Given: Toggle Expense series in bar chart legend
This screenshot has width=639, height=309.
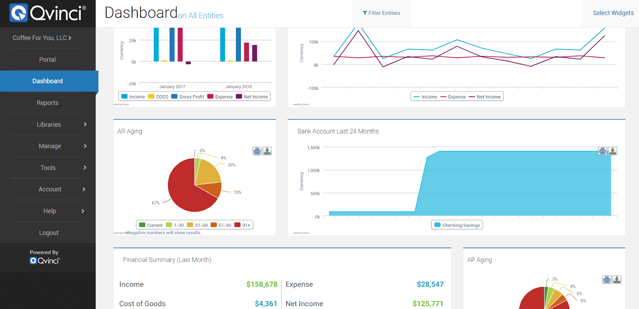Looking at the screenshot, I should [220, 97].
